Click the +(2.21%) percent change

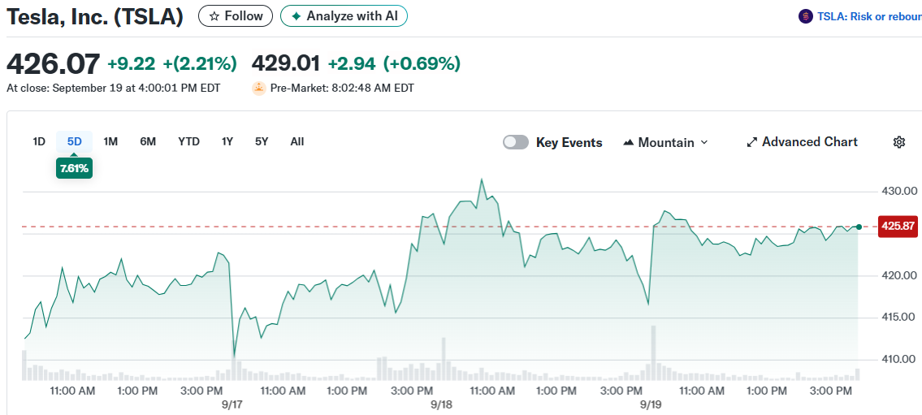tap(200, 63)
